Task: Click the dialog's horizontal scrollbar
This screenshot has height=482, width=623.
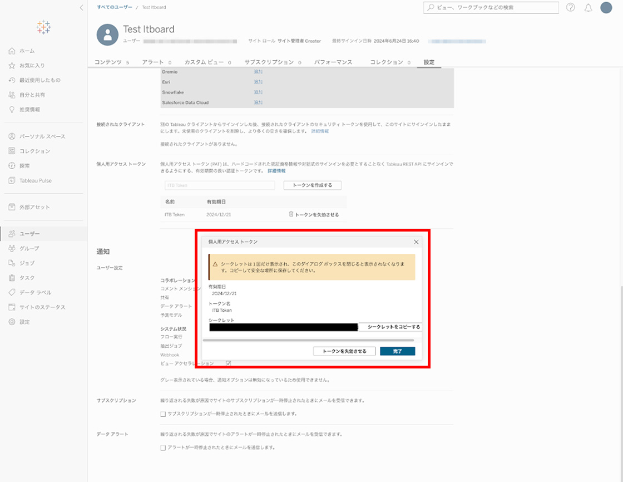Action: (309, 340)
